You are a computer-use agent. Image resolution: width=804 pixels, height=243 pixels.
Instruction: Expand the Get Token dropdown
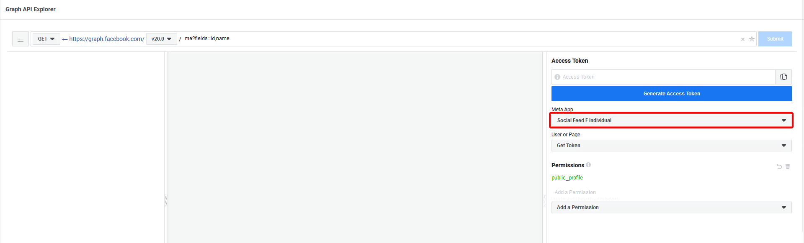(x=671, y=146)
